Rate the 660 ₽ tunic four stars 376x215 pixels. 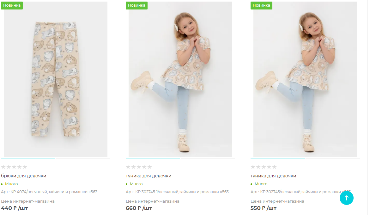[144, 167]
